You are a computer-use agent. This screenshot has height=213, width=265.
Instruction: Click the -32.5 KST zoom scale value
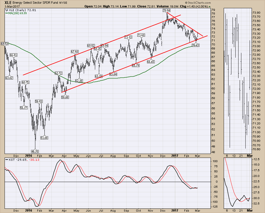click(256, 204)
